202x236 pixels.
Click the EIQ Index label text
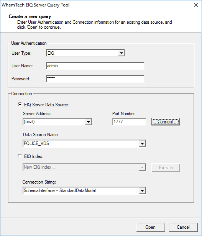click(34, 156)
